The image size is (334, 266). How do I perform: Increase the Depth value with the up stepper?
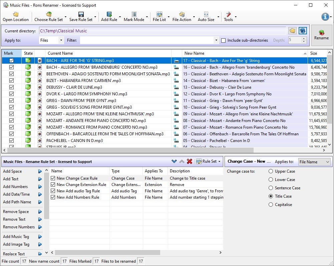point(303,38)
